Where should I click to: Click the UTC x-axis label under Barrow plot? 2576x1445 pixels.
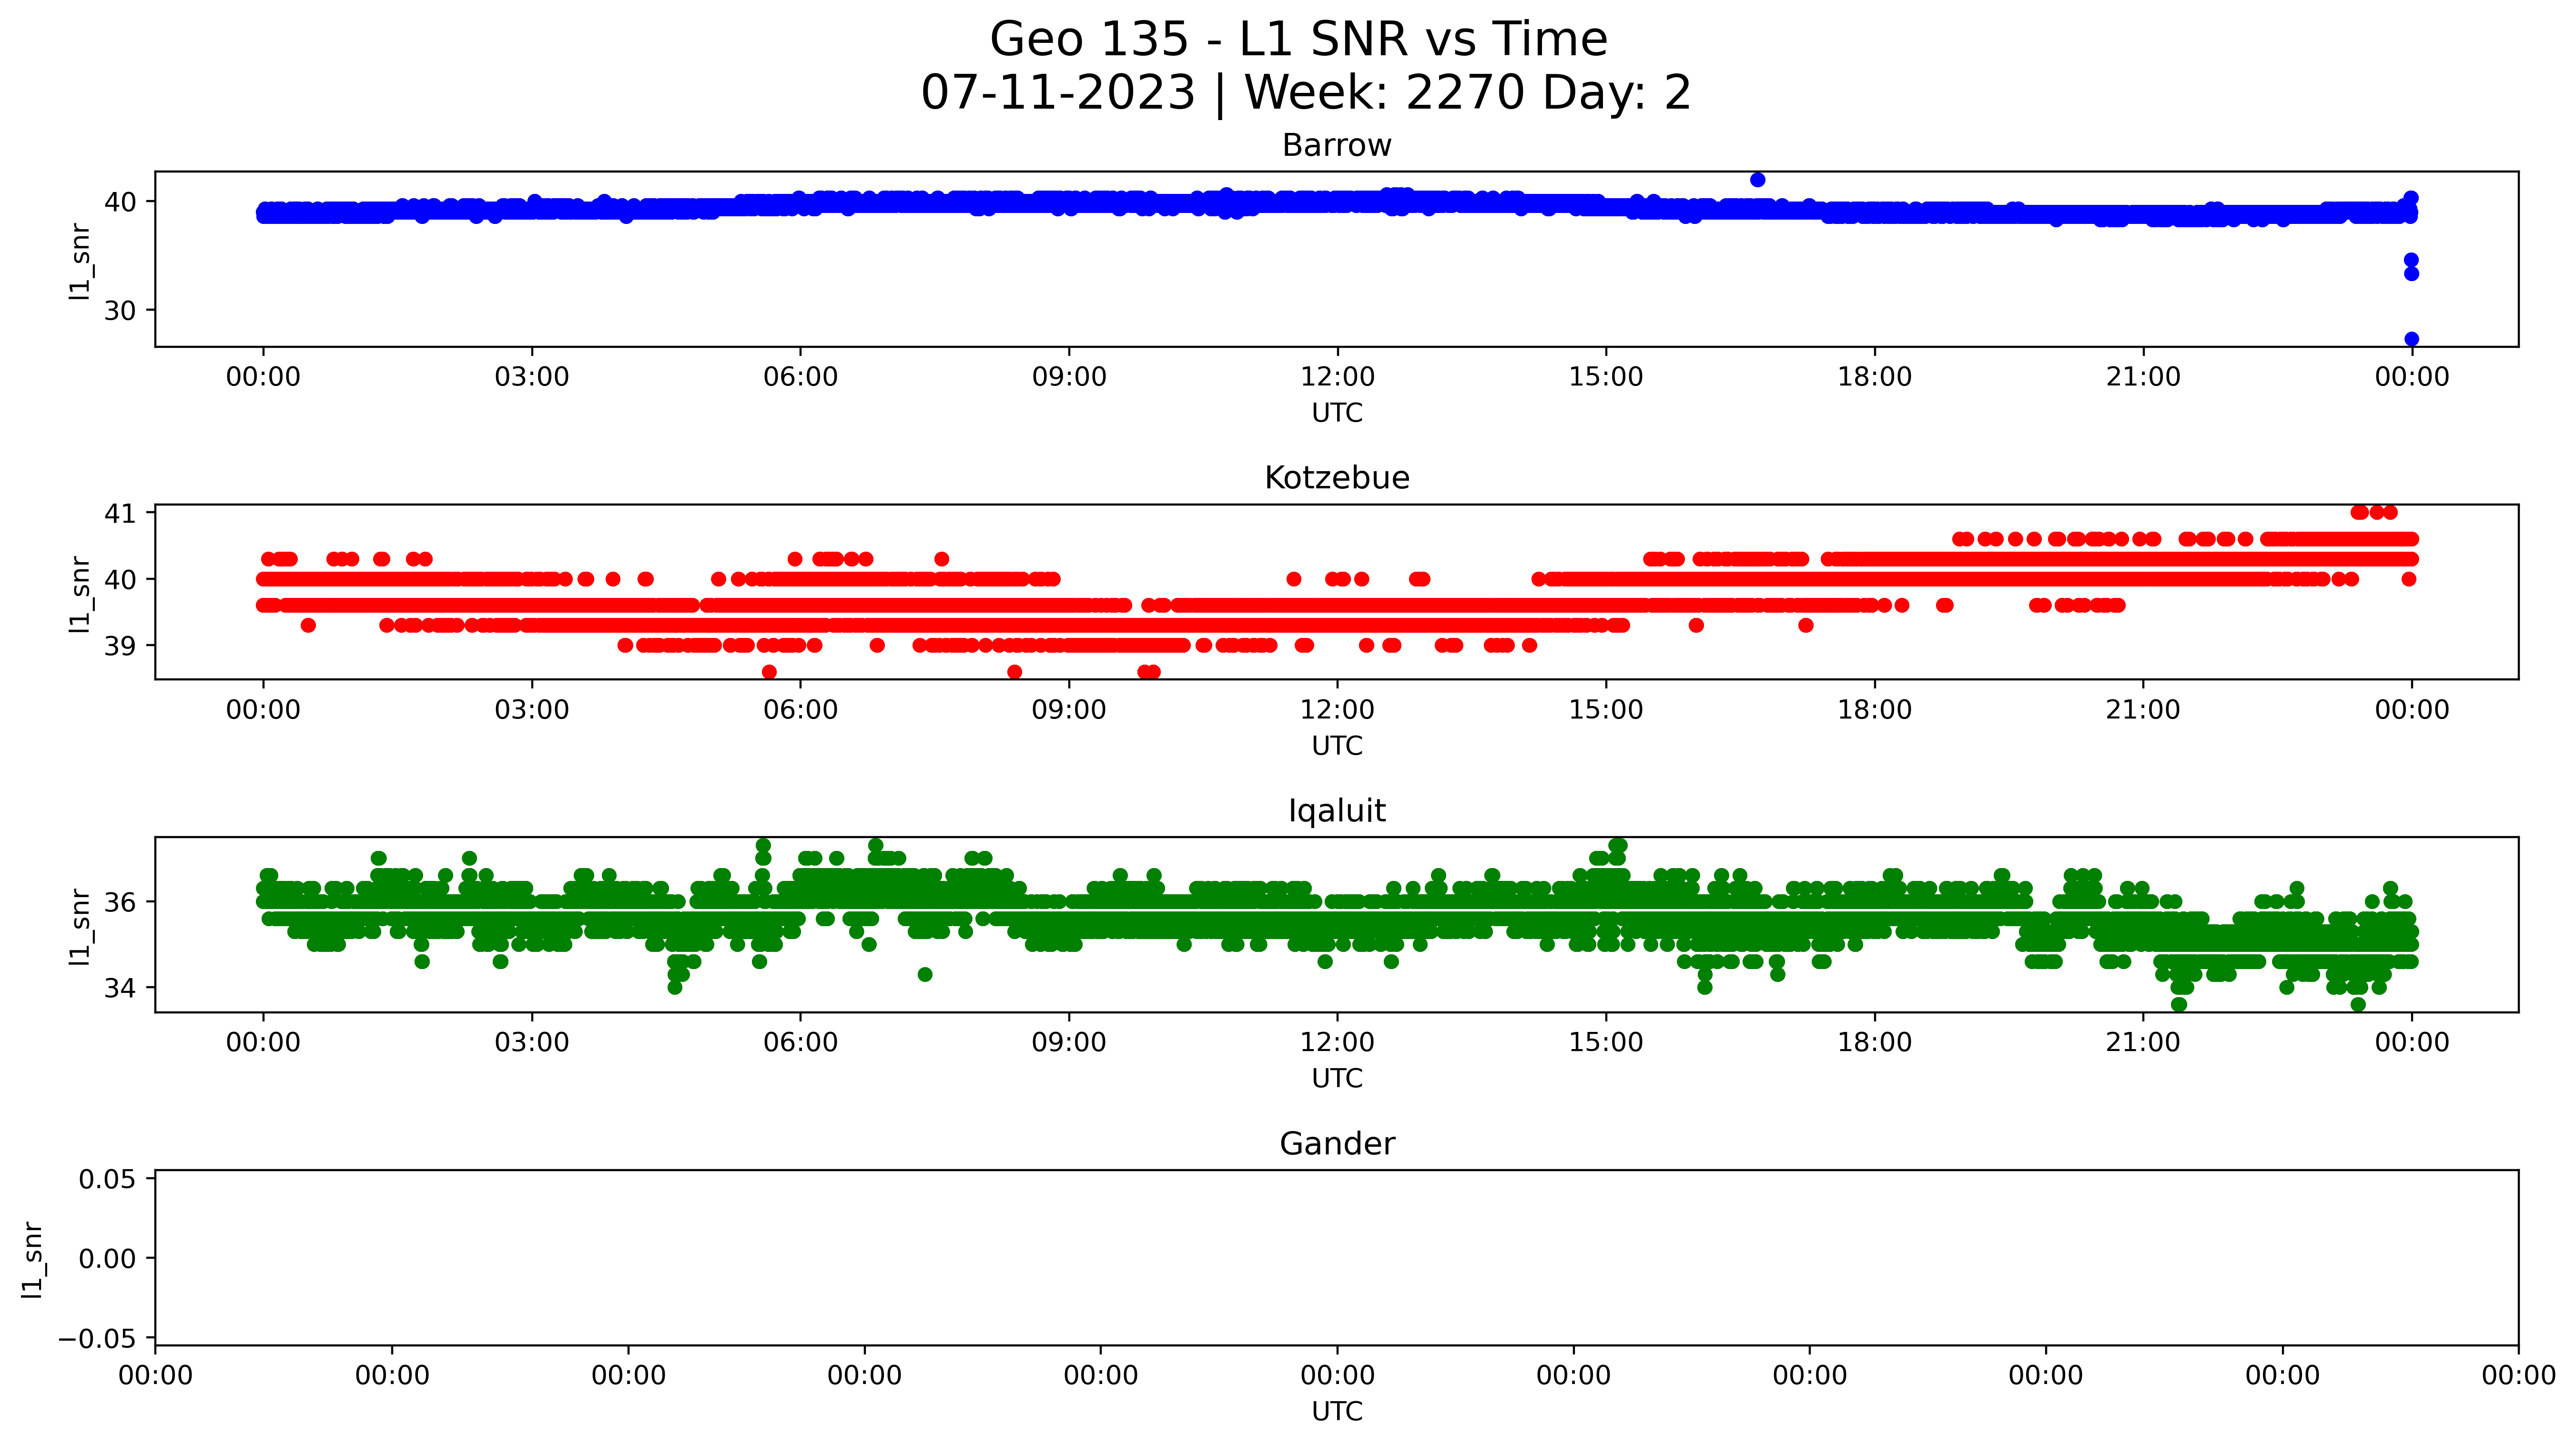coord(1337,413)
